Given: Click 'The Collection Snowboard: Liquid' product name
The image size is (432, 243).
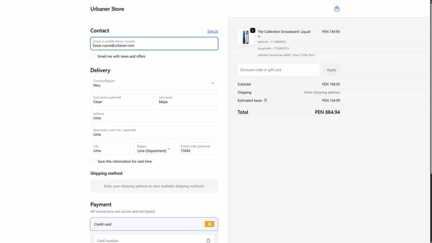Looking at the screenshot, I should click(284, 33).
